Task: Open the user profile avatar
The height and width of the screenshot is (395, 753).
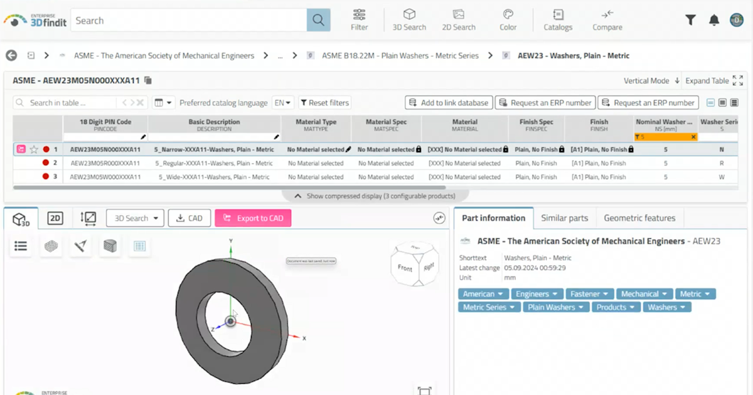Action: tap(736, 20)
